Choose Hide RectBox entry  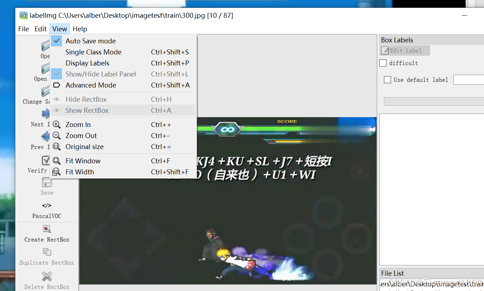click(x=123, y=99)
